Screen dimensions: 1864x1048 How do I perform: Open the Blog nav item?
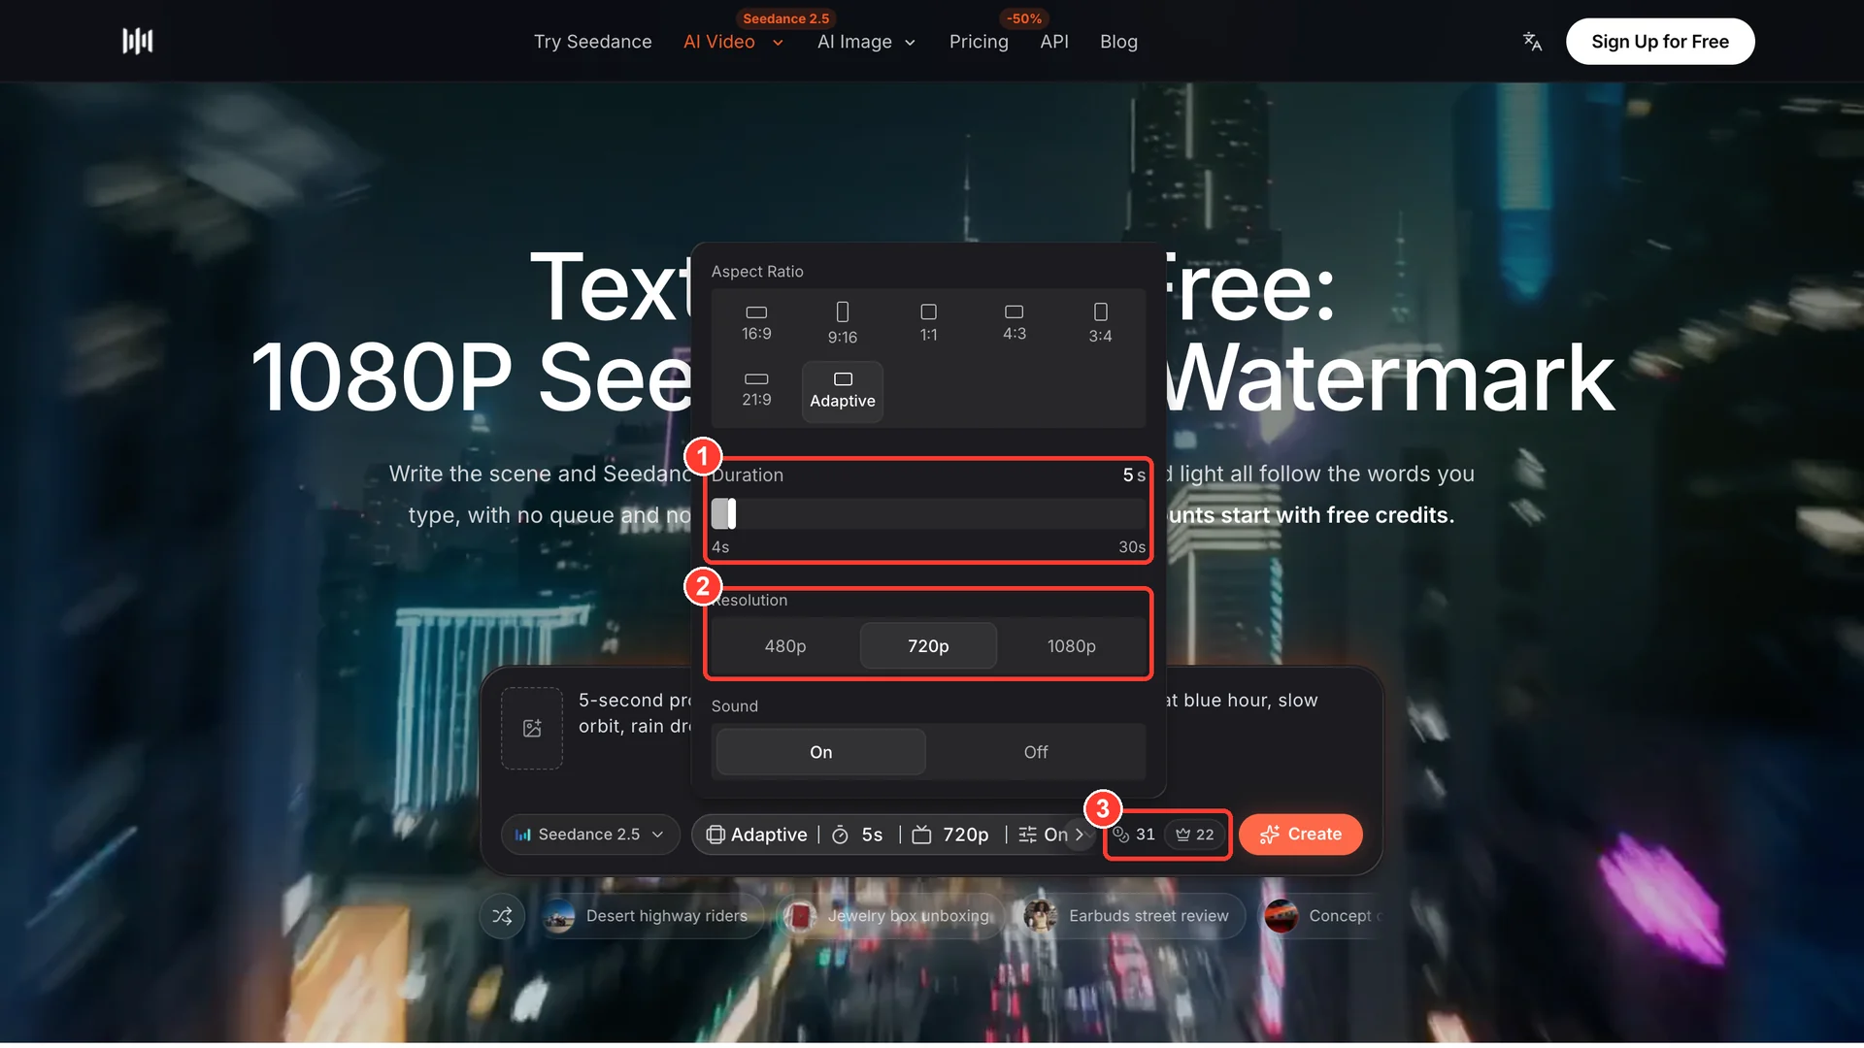(x=1118, y=42)
